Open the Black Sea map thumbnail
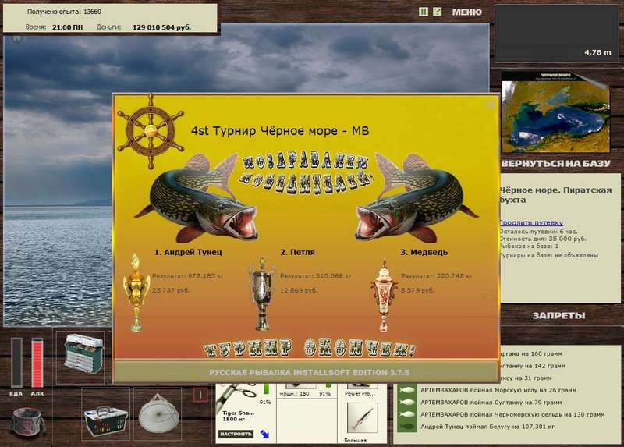624x447 pixels. [x=555, y=112]
